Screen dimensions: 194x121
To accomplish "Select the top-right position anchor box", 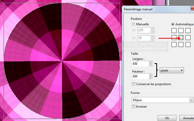I will (188, 31).
